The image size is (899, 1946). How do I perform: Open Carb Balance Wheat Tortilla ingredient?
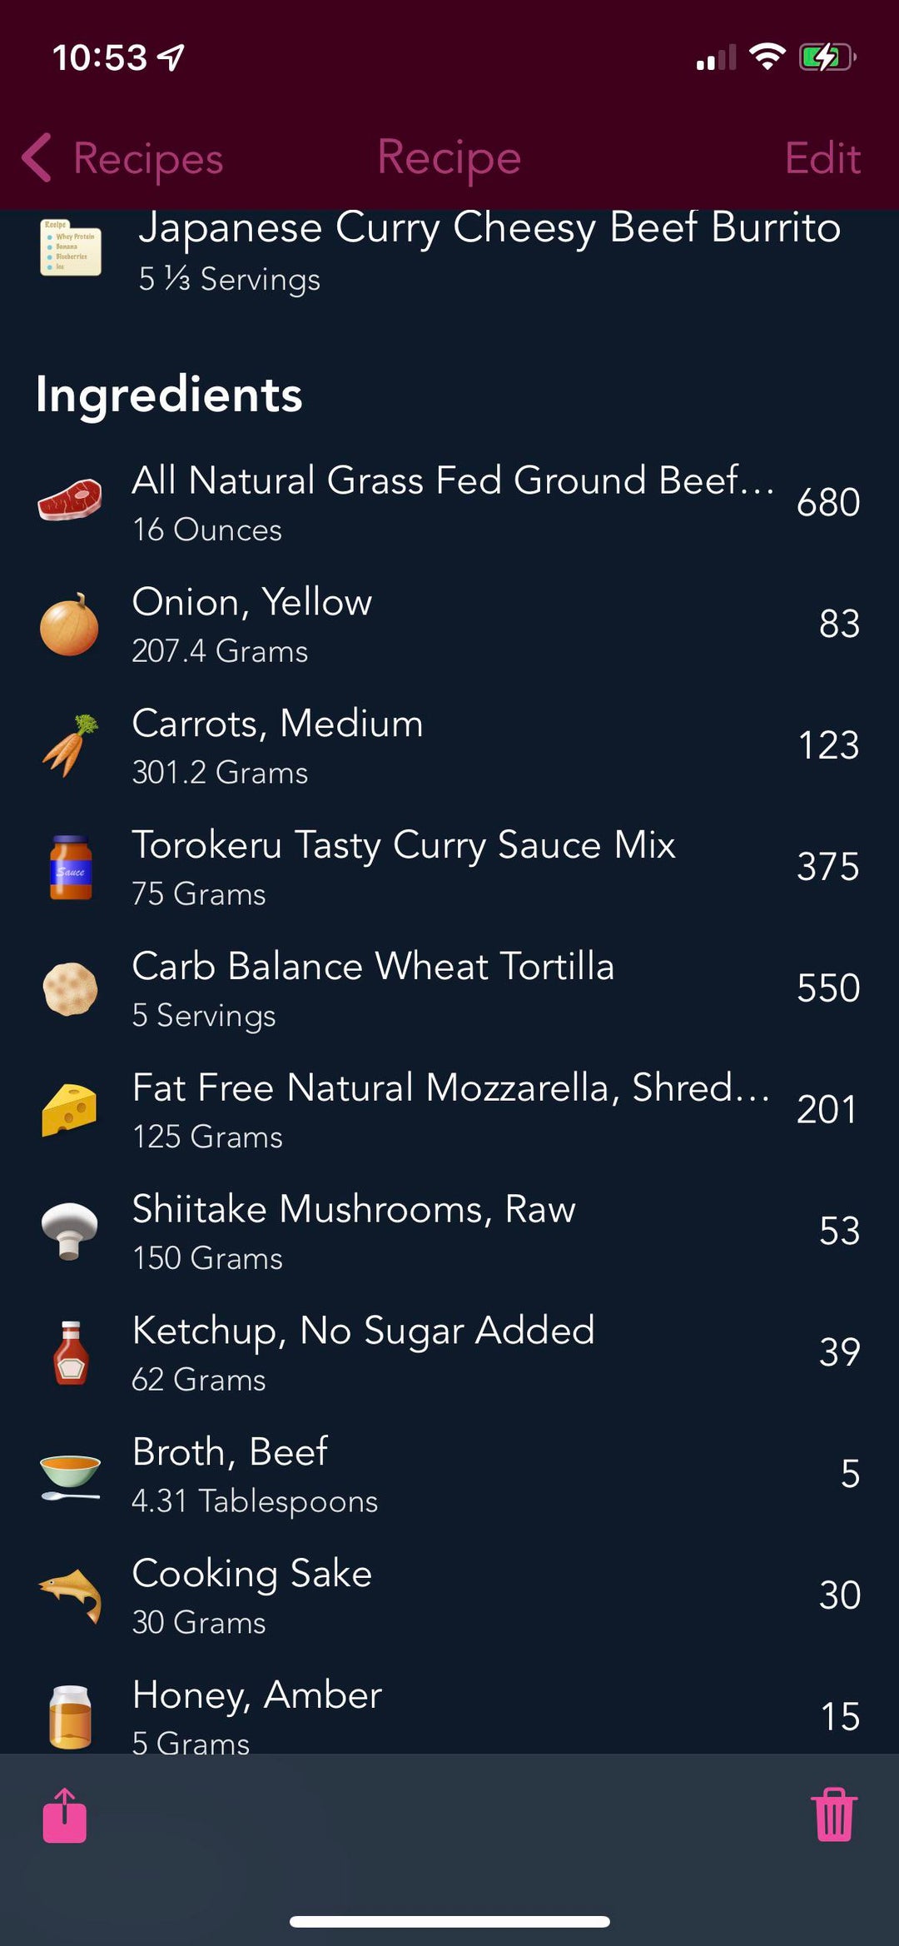pyautogui.click(x=373, y=988)
